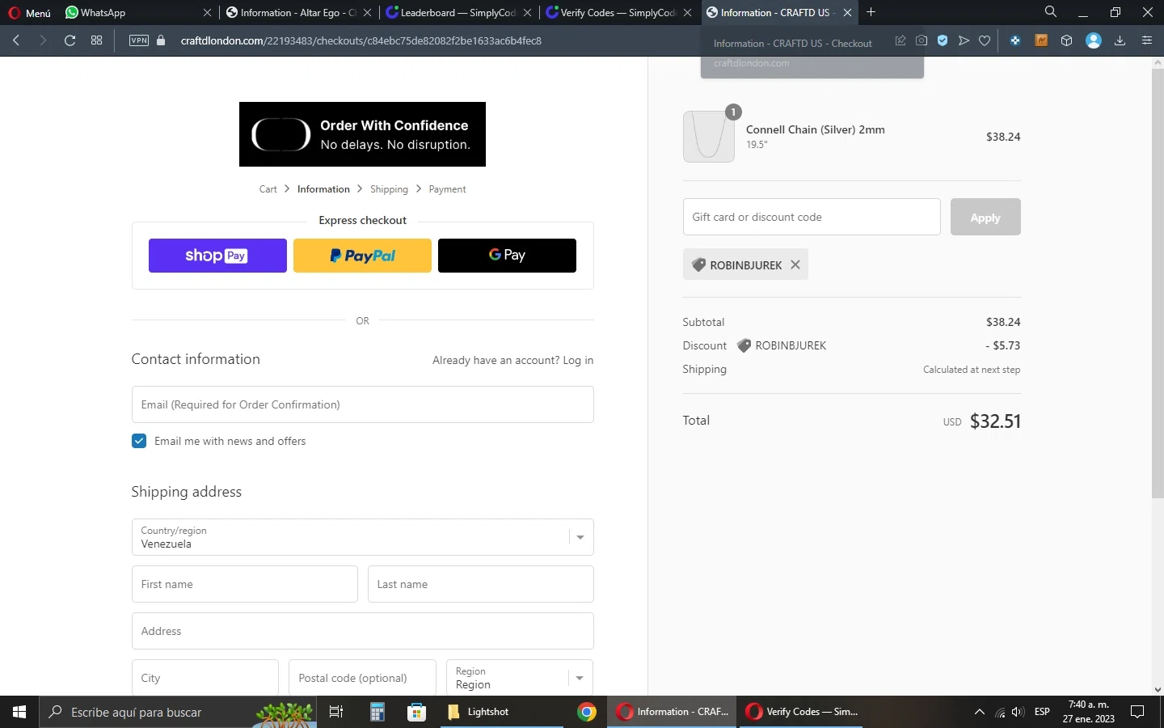This screenshot has height=728, width=1164.
Task: Open the profile account avatar
Action: point(1094,40)
